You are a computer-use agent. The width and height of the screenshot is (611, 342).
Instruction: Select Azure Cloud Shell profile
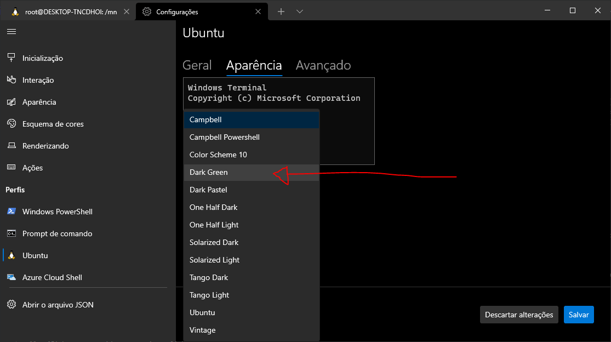coord(88,277)
